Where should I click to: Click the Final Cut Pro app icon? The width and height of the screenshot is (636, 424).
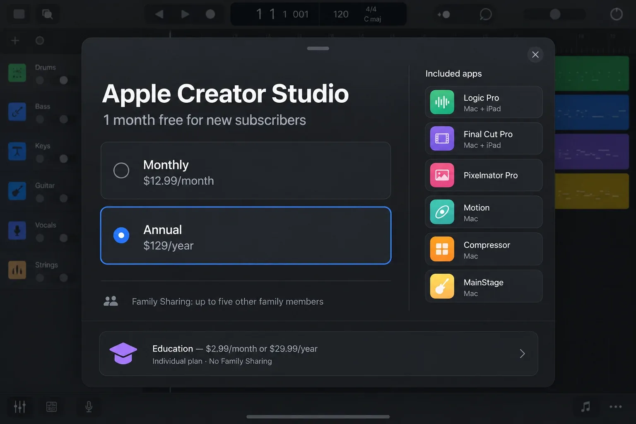tap(442, 138)
